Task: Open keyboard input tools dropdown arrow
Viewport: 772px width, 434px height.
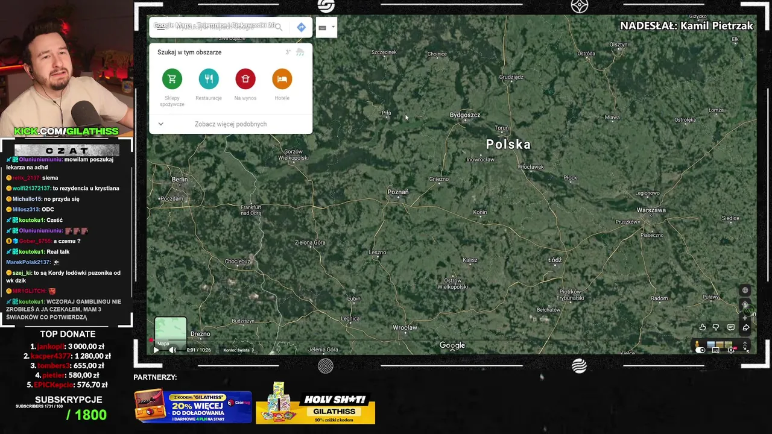Action: tap(332, 27)
